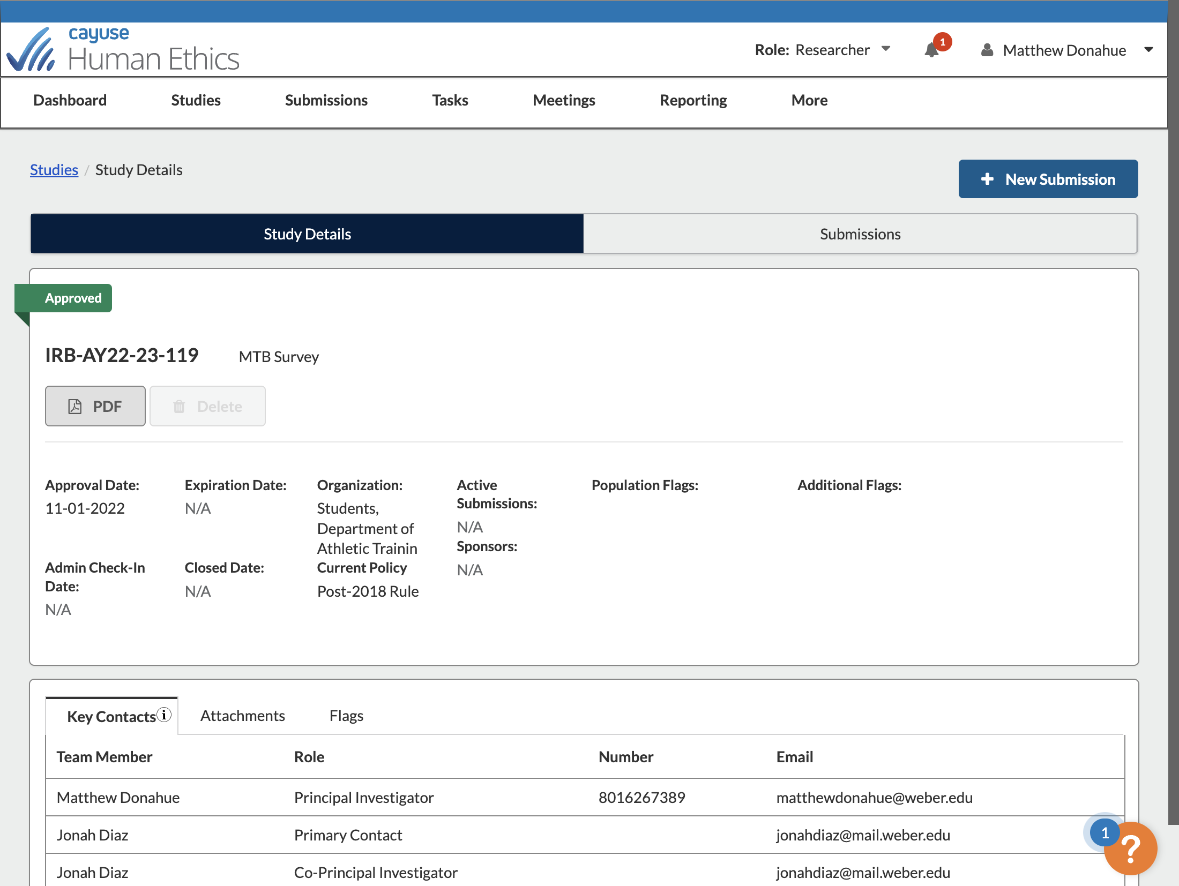Click the Post-2018 Rule policy value
The width and height of the screenshot is (1179, 886).
[x=368, y=591]
